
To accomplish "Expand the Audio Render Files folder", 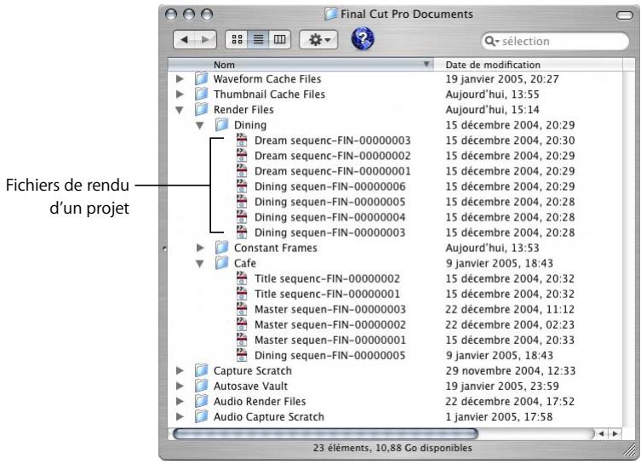I will 180,402.
